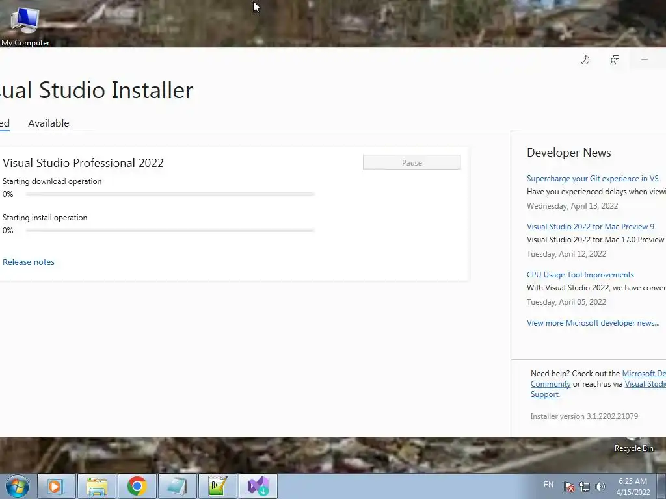Select 'Installer version 3.1.2202.21079' text
This screenshot has height=499, width=666.
(x=584, y=416)
